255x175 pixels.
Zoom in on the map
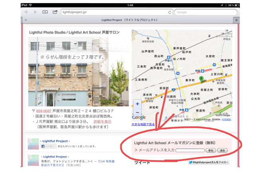point(137,104)
